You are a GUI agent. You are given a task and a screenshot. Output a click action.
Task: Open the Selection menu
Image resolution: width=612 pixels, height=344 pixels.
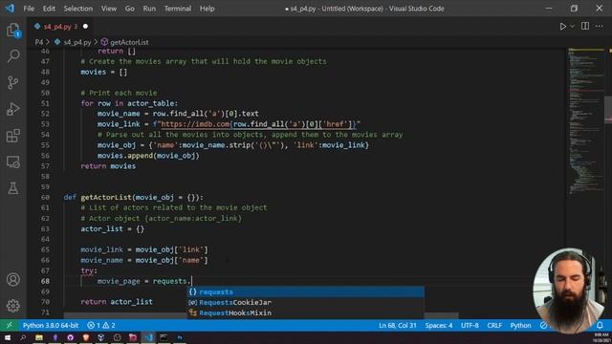pos(78,9)
